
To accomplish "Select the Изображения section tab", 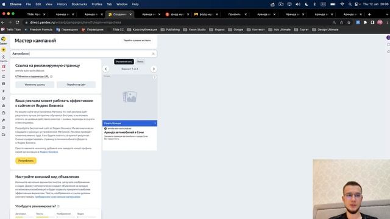I will [63, 214].
